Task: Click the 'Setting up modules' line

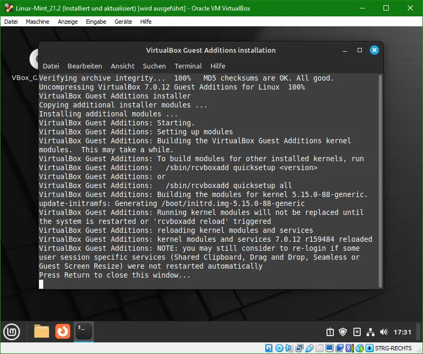Action: click(136, 132)
